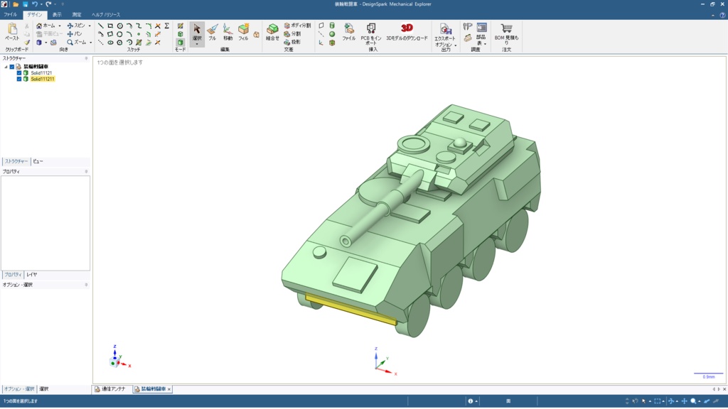
Task: Click the info icon in status bar
Action: (471, 401)
